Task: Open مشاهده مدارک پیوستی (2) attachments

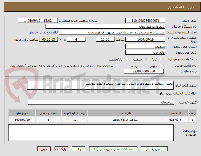Action: (113, 149)
